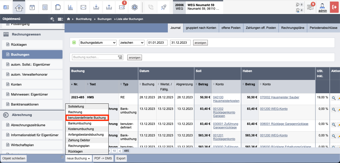Screen dimensions: 340x163
Task: Open the admin user link
Action: (323, 11)
